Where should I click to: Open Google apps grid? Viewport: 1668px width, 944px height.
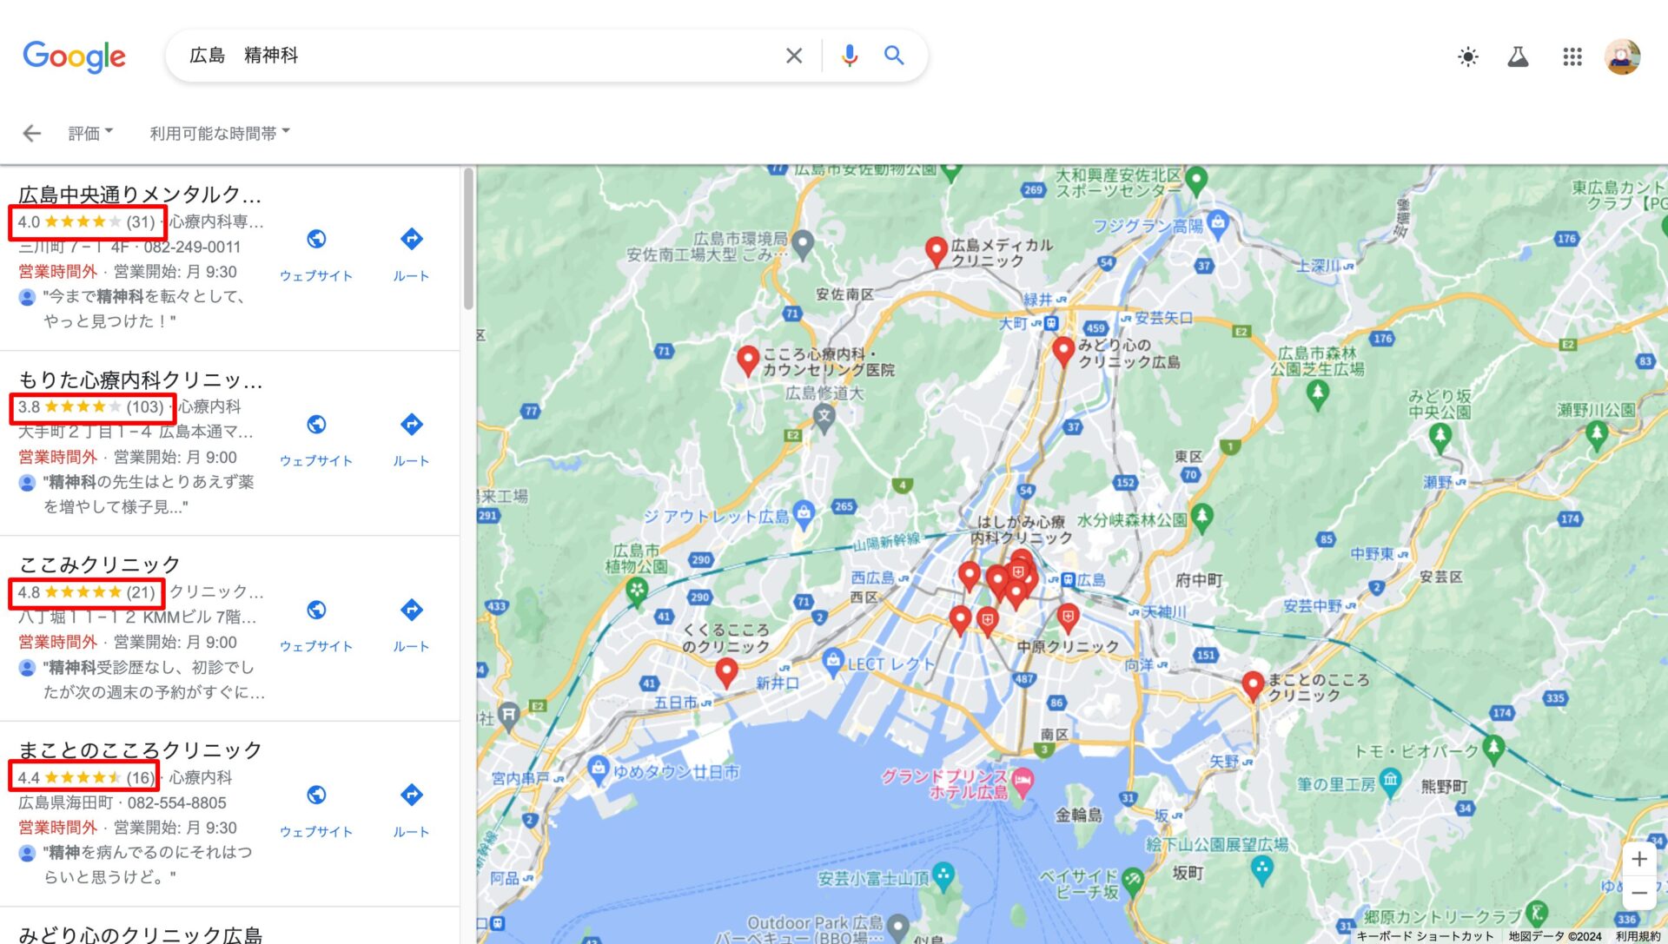[1572, 57]
